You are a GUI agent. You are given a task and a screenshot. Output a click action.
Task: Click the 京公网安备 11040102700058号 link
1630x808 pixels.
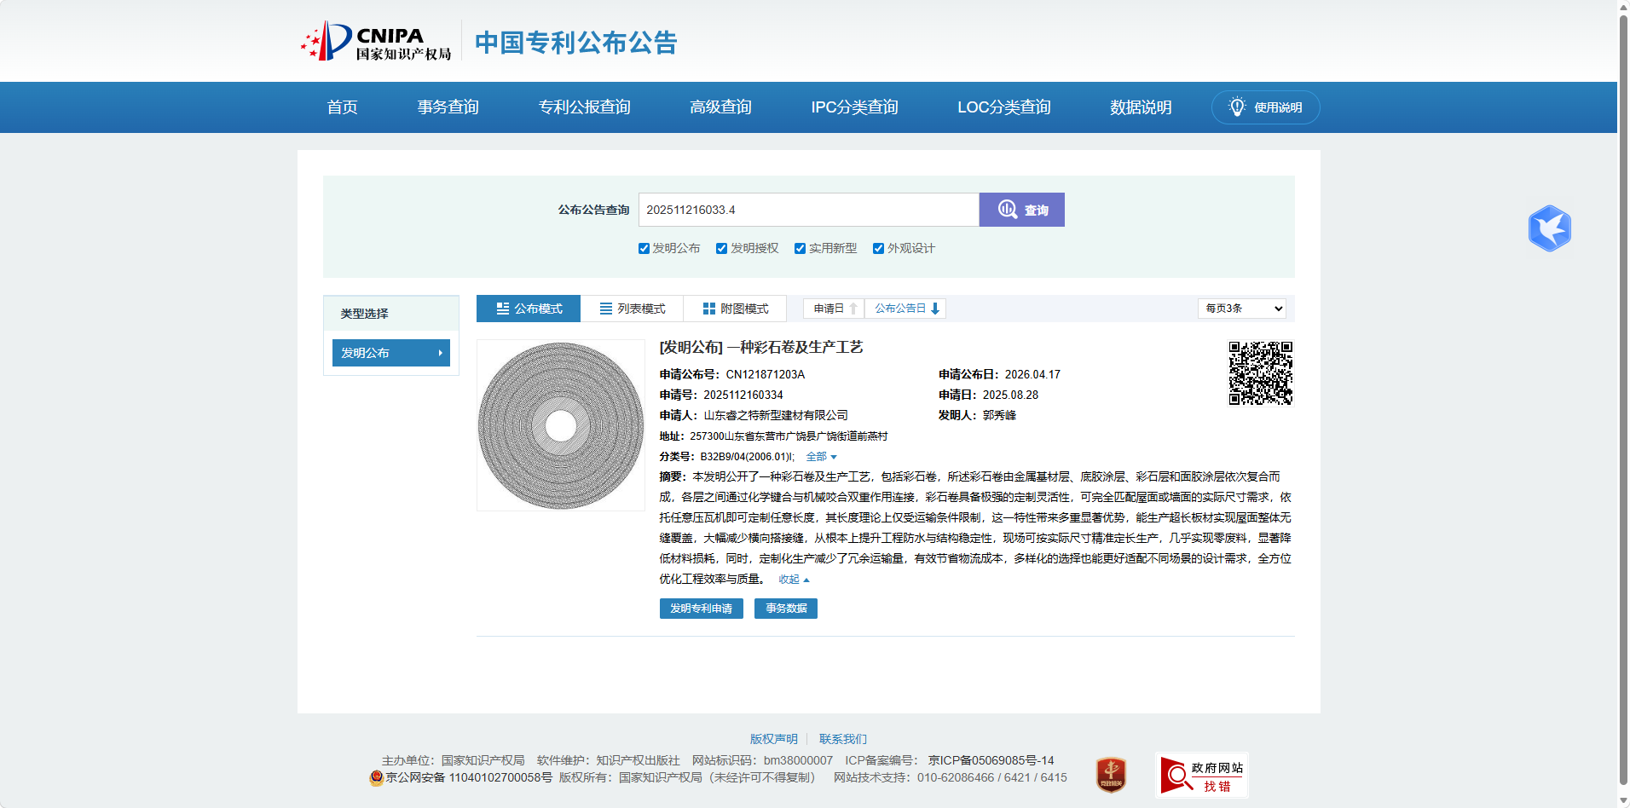coord(469,777)
